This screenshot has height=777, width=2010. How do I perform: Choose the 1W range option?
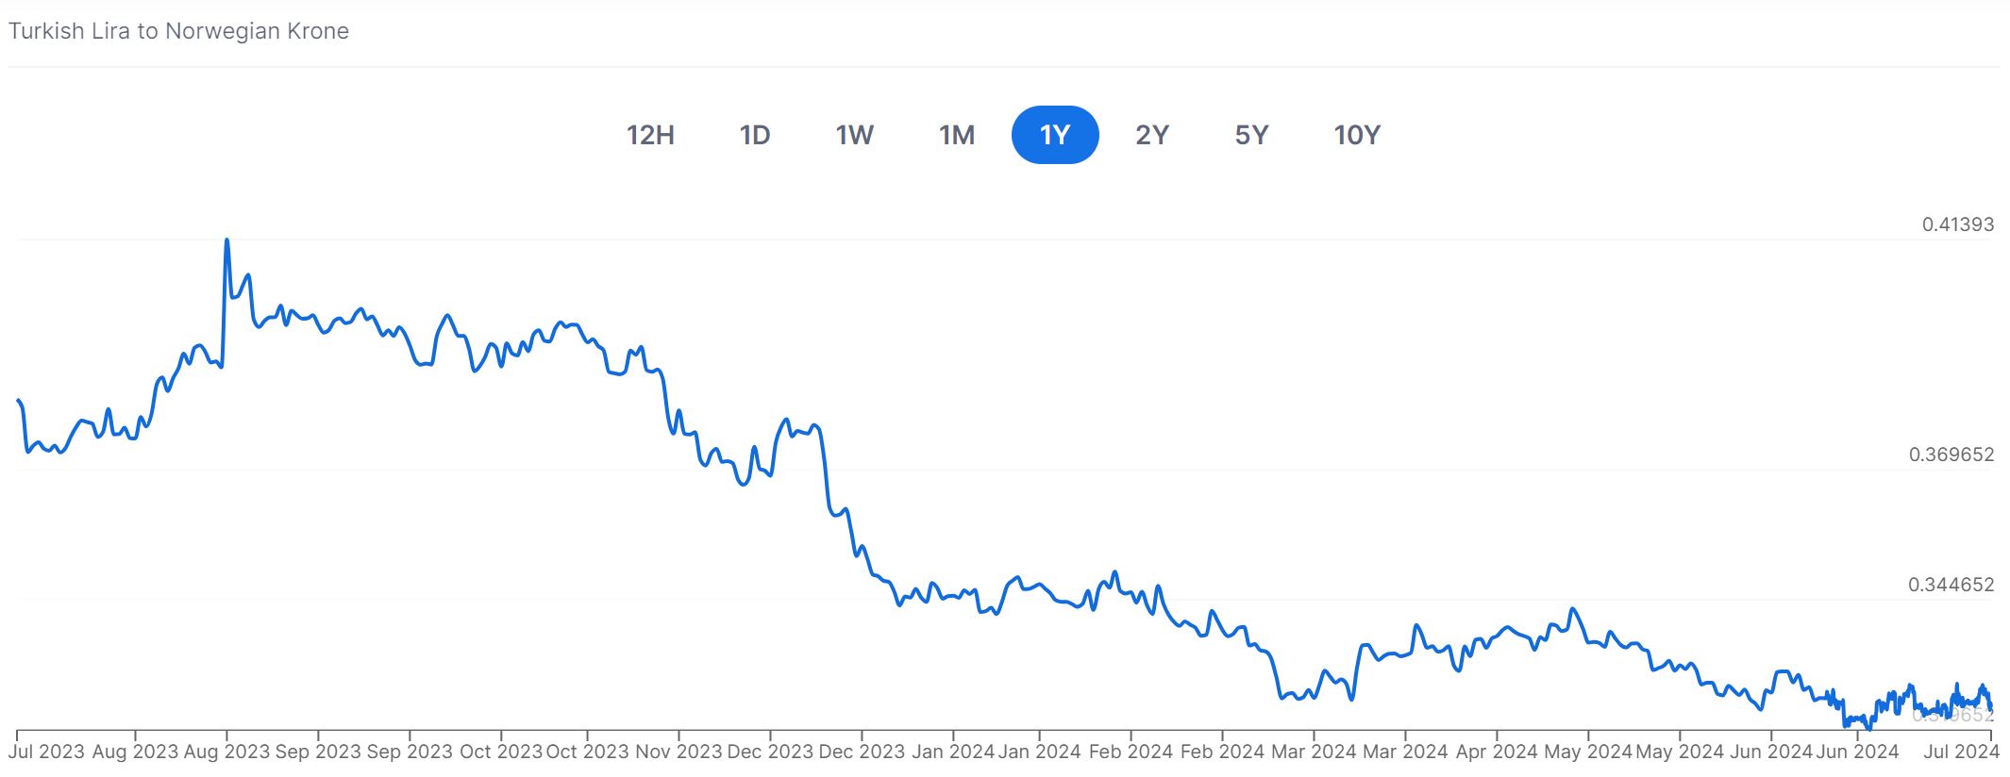pos(854,135)
